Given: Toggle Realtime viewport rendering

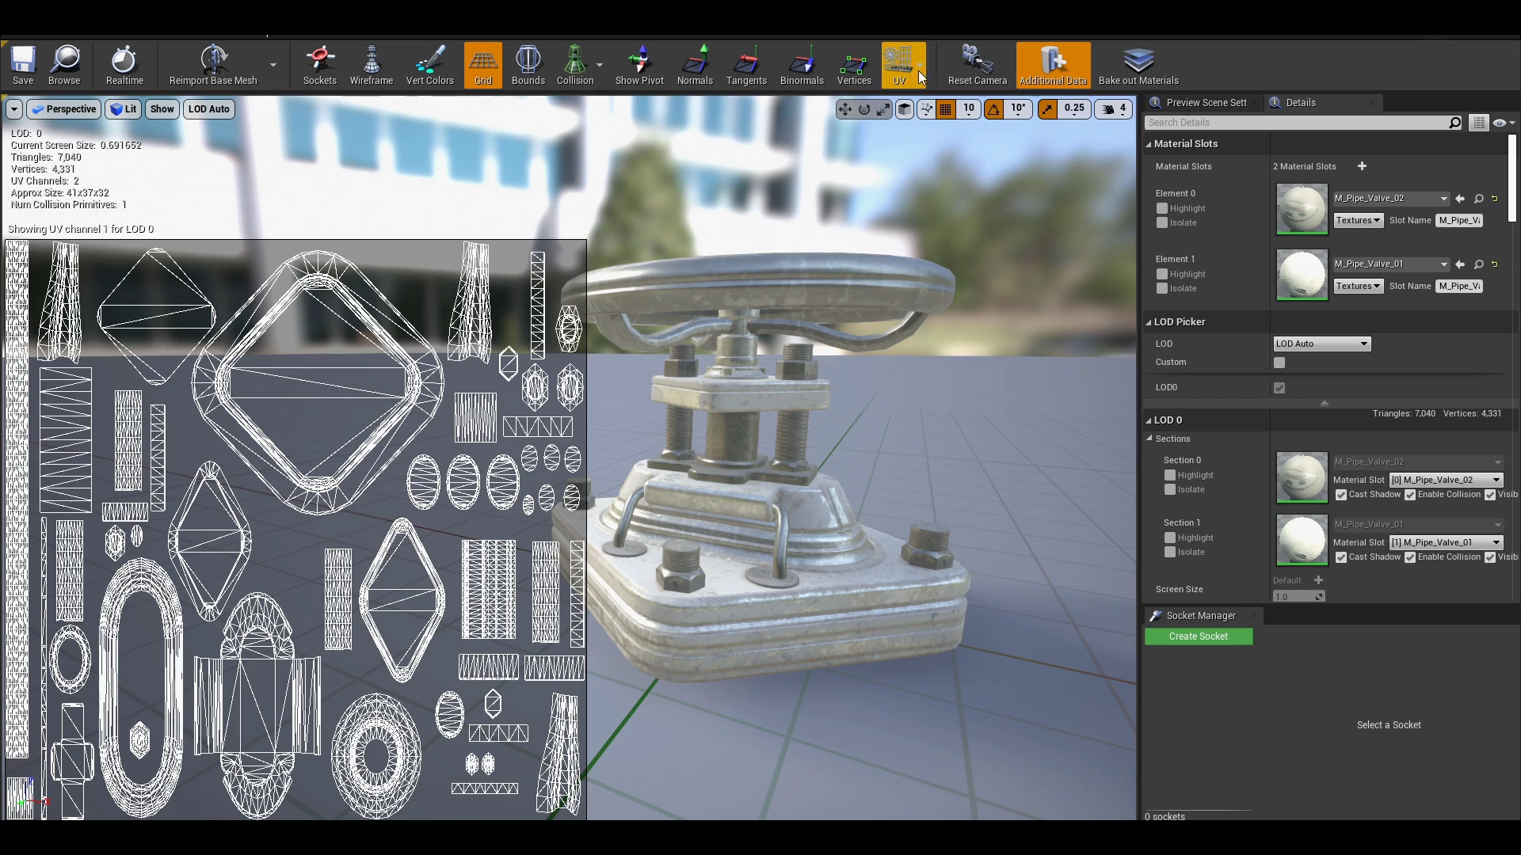Looking at the screenshot, I should (124, 65).
